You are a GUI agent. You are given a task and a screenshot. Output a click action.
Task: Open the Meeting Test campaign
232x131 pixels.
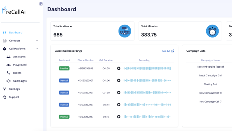(210, 84)
